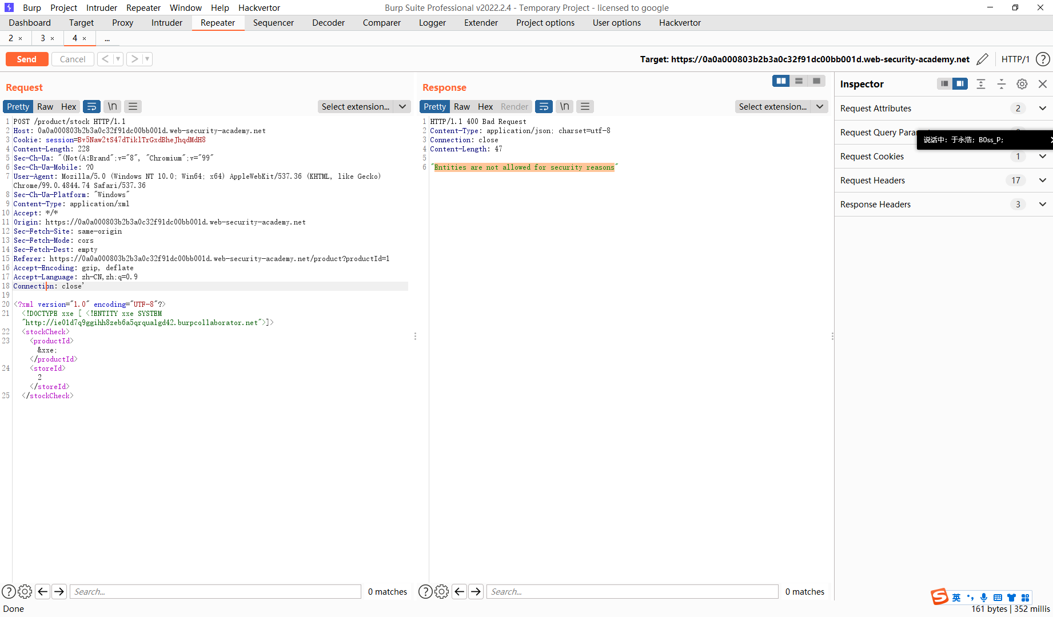Click the edit target pencil icon
This screenshot has height=617, width=1053.
[982, 59]
